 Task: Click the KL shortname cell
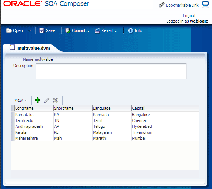pyautogui.click(x=73, y=132)
